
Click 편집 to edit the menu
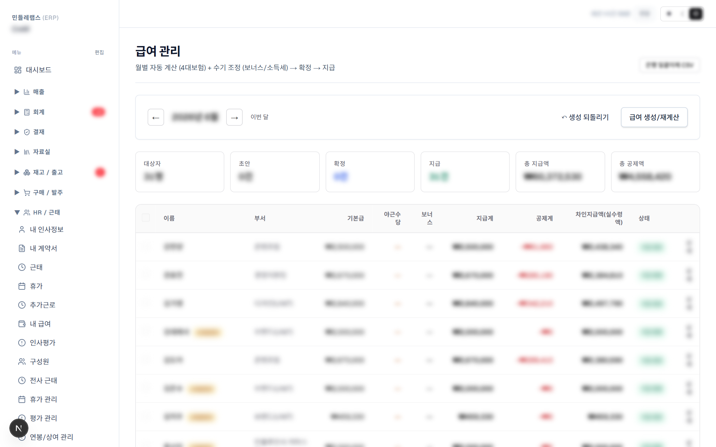(99, 52)
